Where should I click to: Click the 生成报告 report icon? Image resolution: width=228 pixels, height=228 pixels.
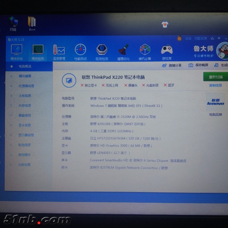216,65
